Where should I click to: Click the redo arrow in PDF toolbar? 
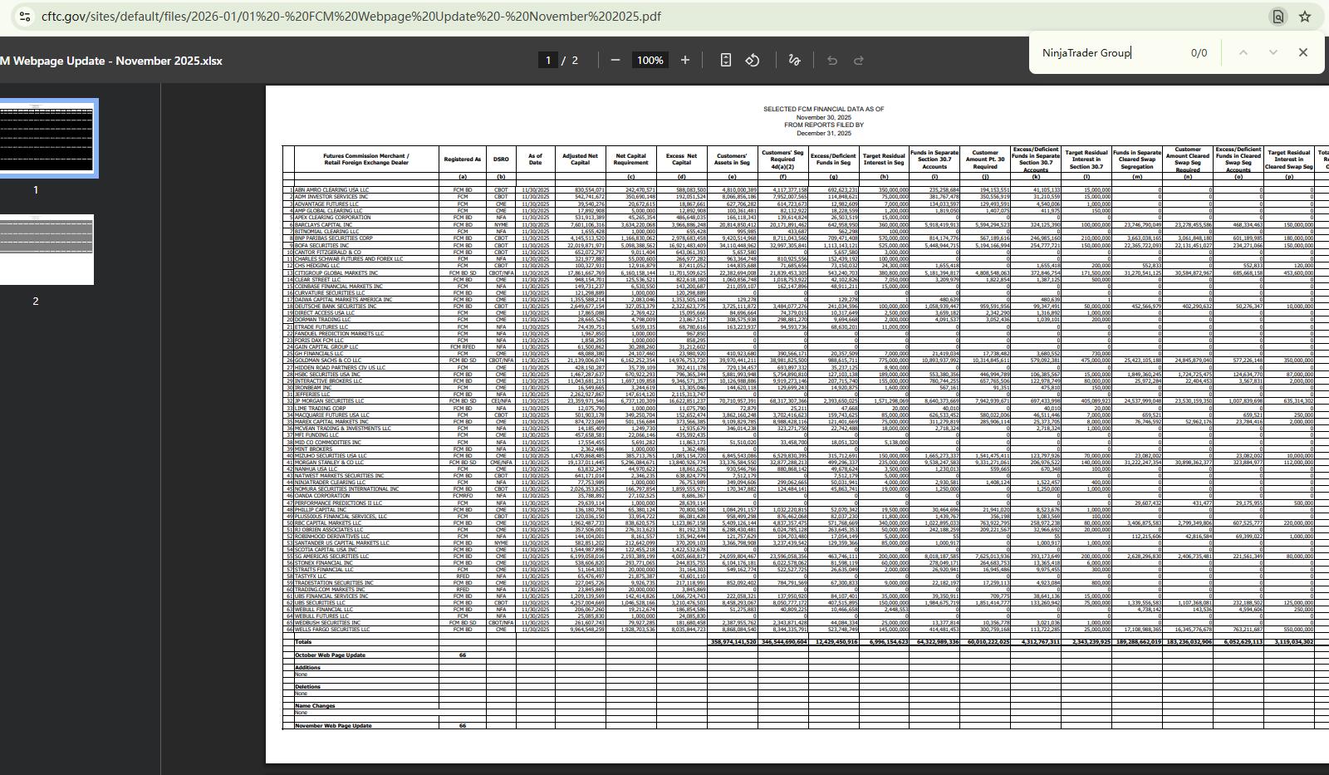[x=859, y=60]
